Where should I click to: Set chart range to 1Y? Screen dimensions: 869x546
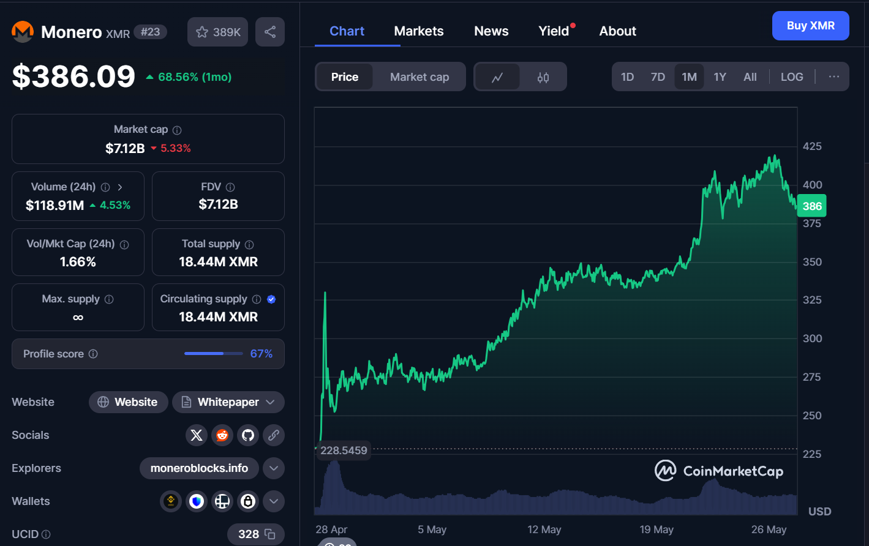pos(720,77)
